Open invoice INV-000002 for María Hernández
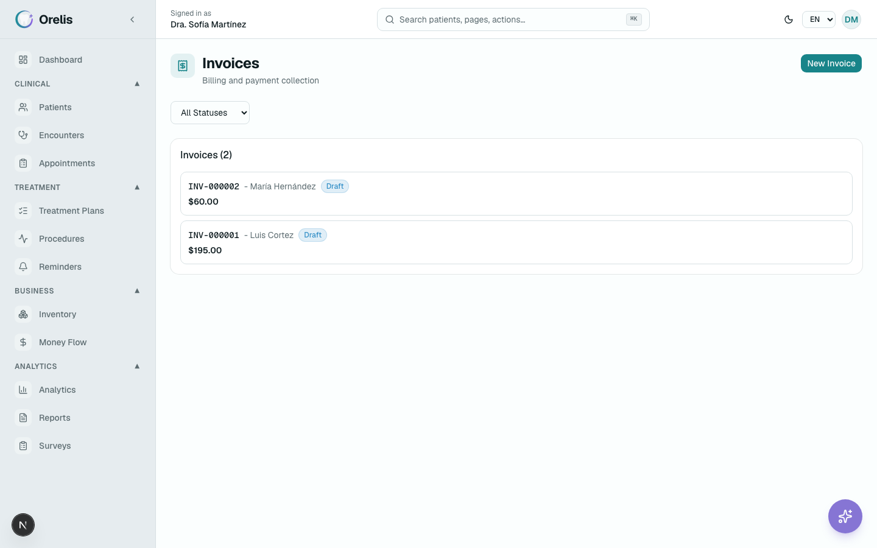The height and width of the screenshot is (548, 877). [516, 194]
